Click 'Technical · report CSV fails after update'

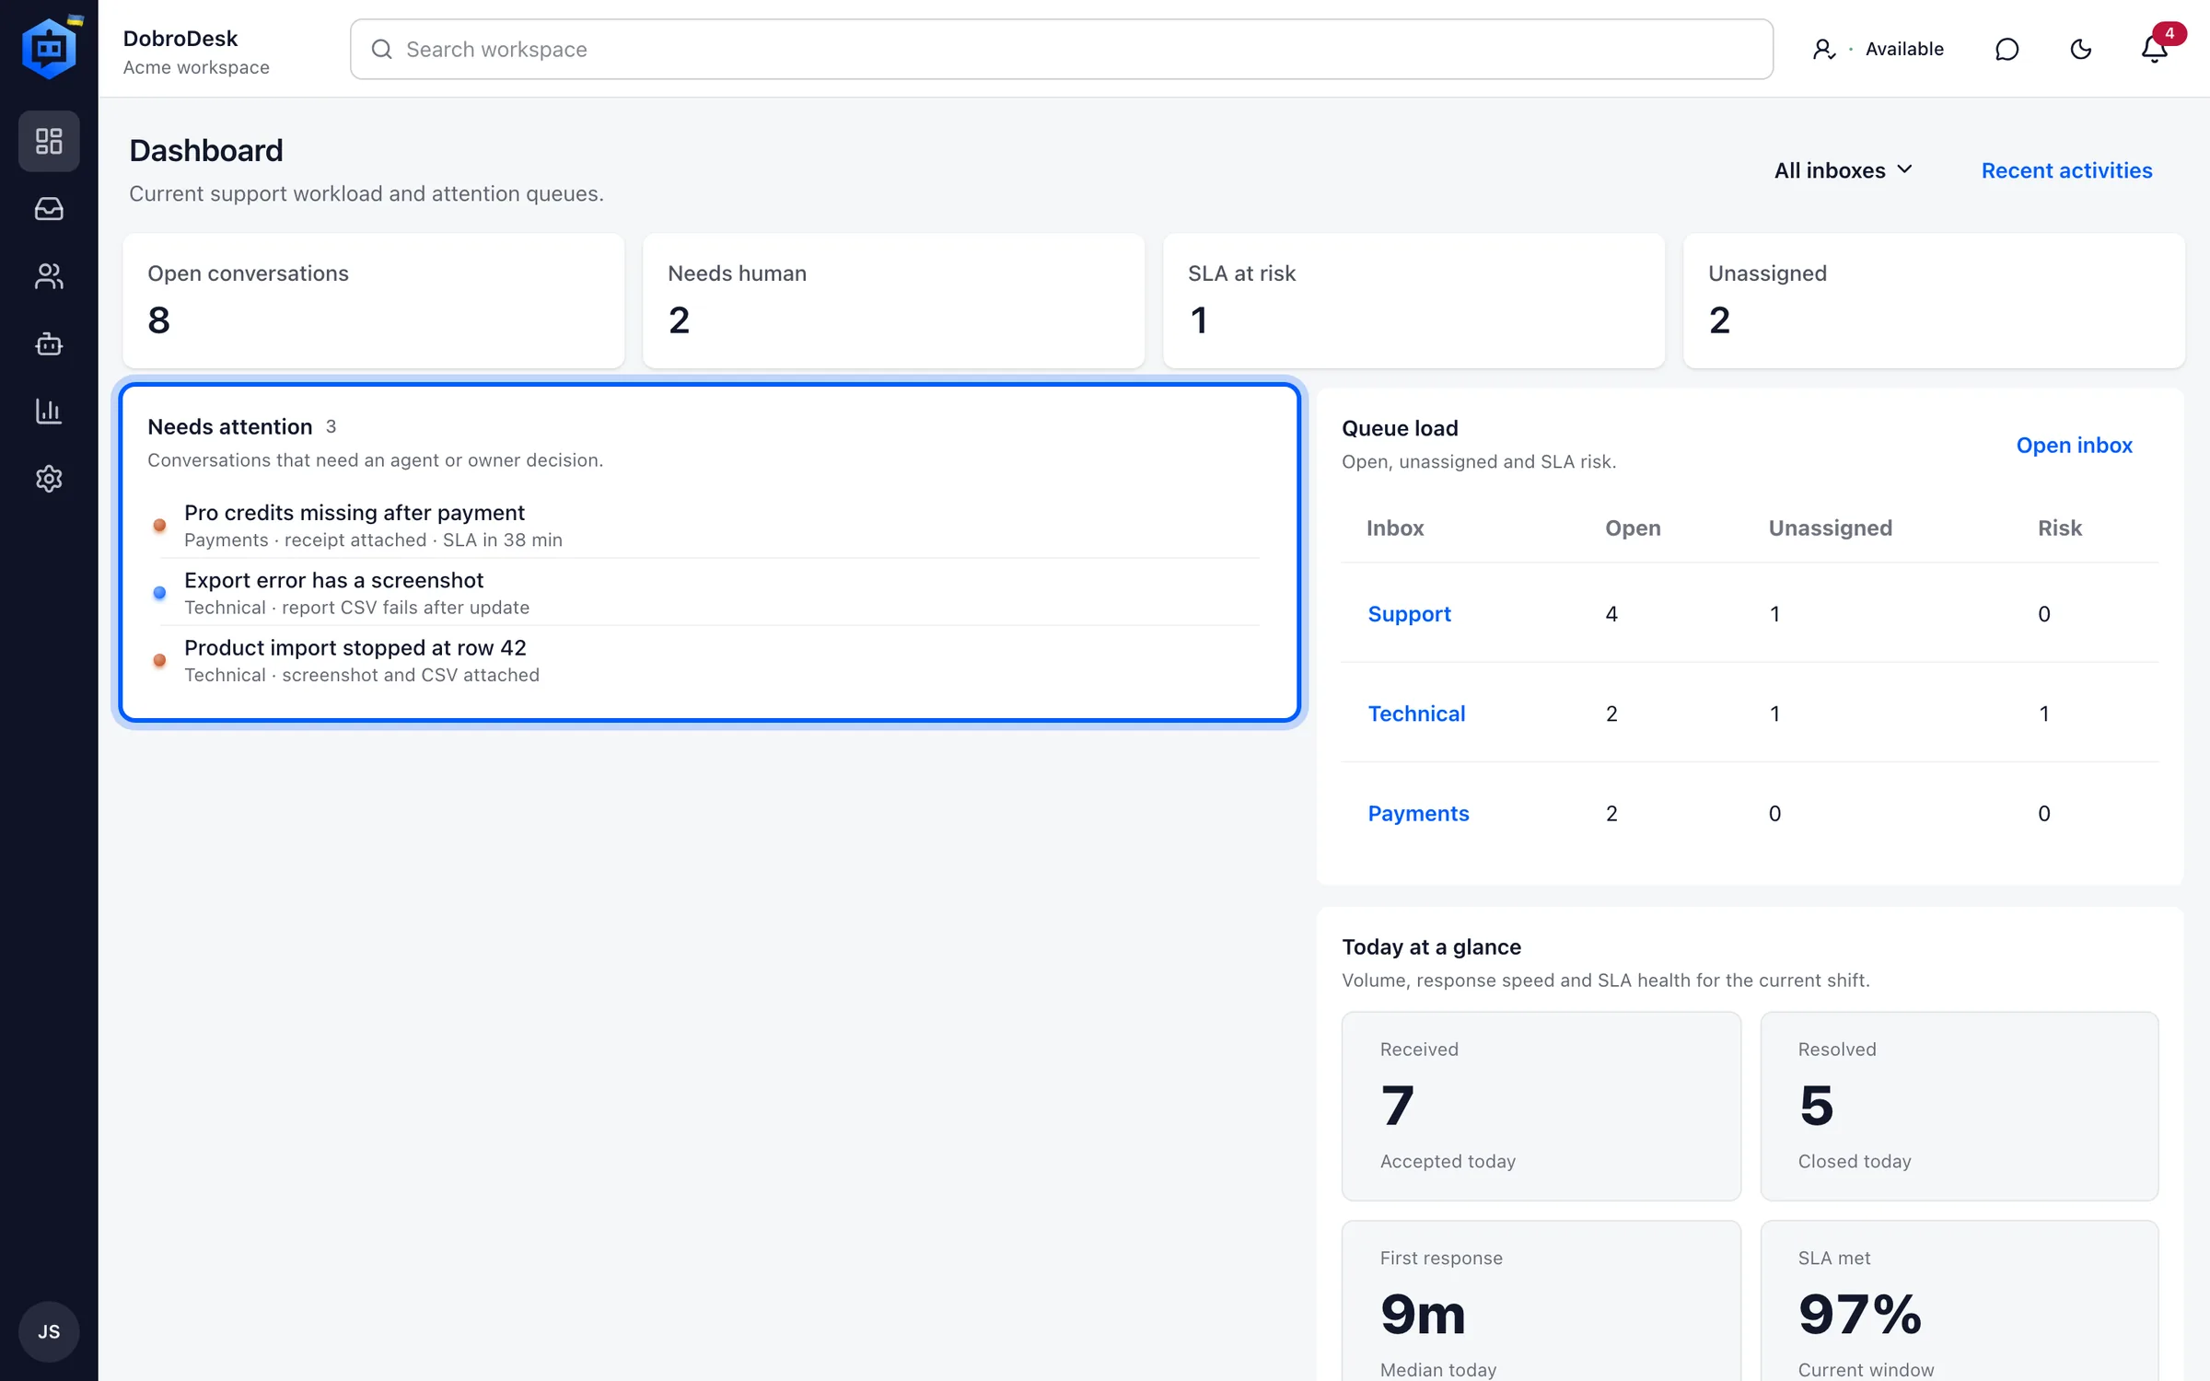point(356,607)
